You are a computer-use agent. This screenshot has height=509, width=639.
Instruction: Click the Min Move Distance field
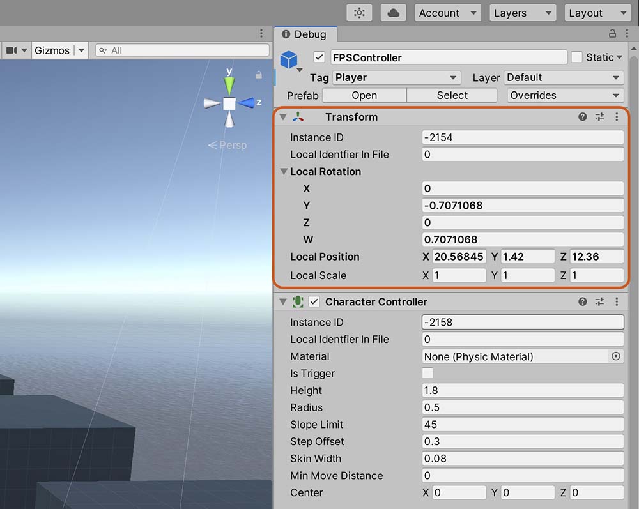pos(523,475)
